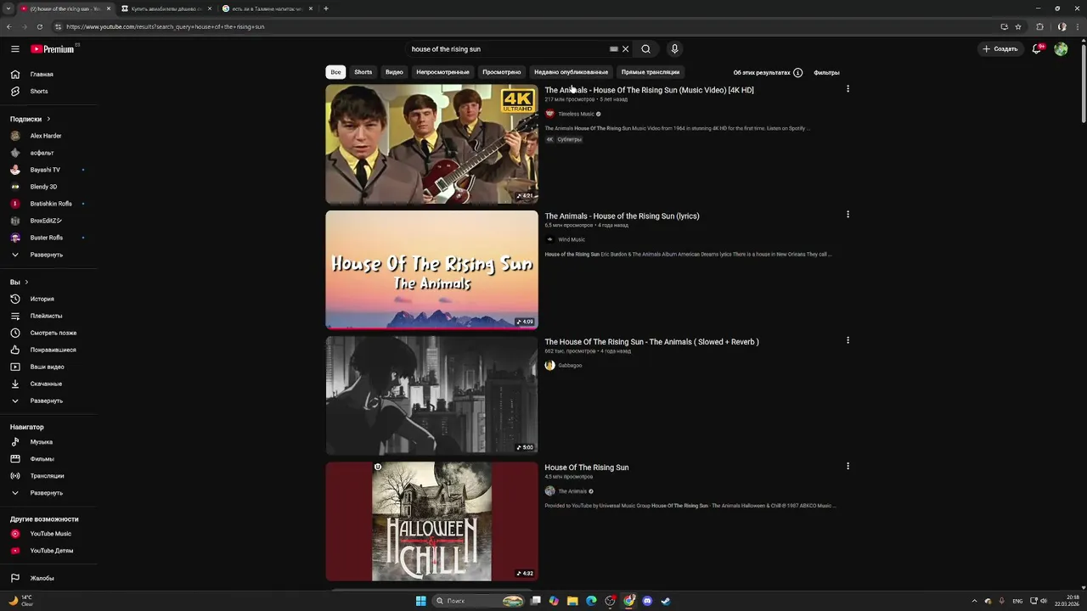Open the YouTube guide hamburger menu
Screen dimensions: 1087x611
14,49
